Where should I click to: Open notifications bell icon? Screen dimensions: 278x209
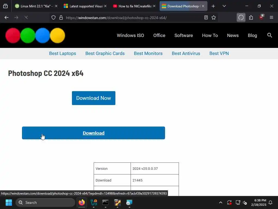(x=271, y=202)
